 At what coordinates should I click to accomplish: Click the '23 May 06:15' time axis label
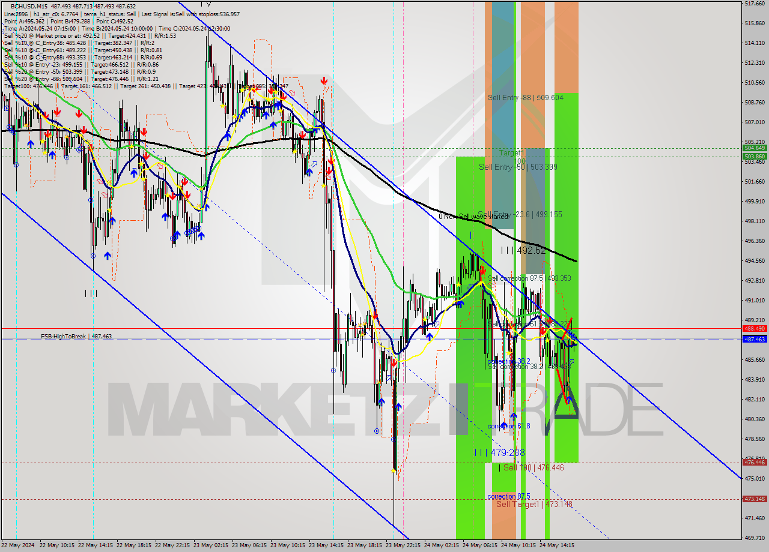pyautogui.click(x=249, y=545)
